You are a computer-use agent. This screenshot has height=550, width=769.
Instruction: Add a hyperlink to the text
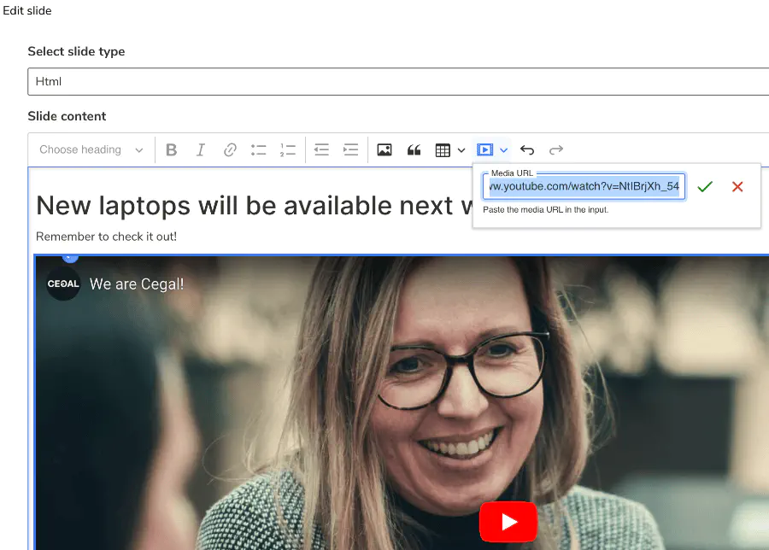pyautogui.click(x=229, y=149)
